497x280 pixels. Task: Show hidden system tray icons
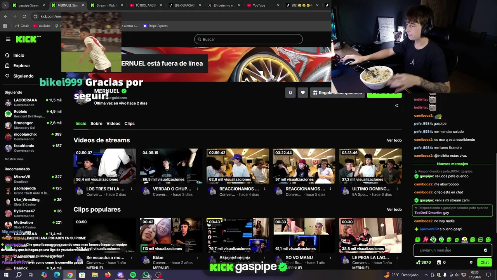tap(426, 275)
